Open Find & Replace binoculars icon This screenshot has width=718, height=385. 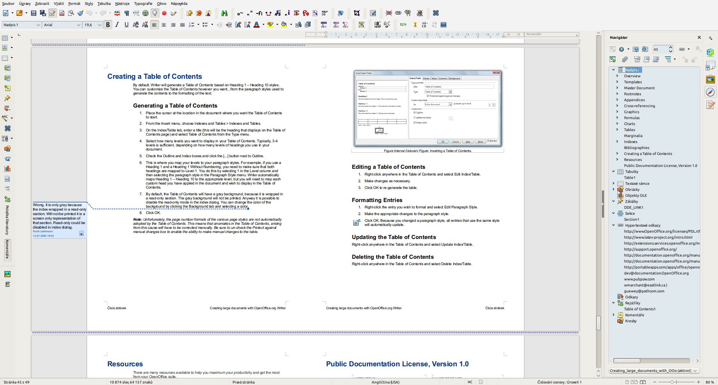tap(224, 13)
